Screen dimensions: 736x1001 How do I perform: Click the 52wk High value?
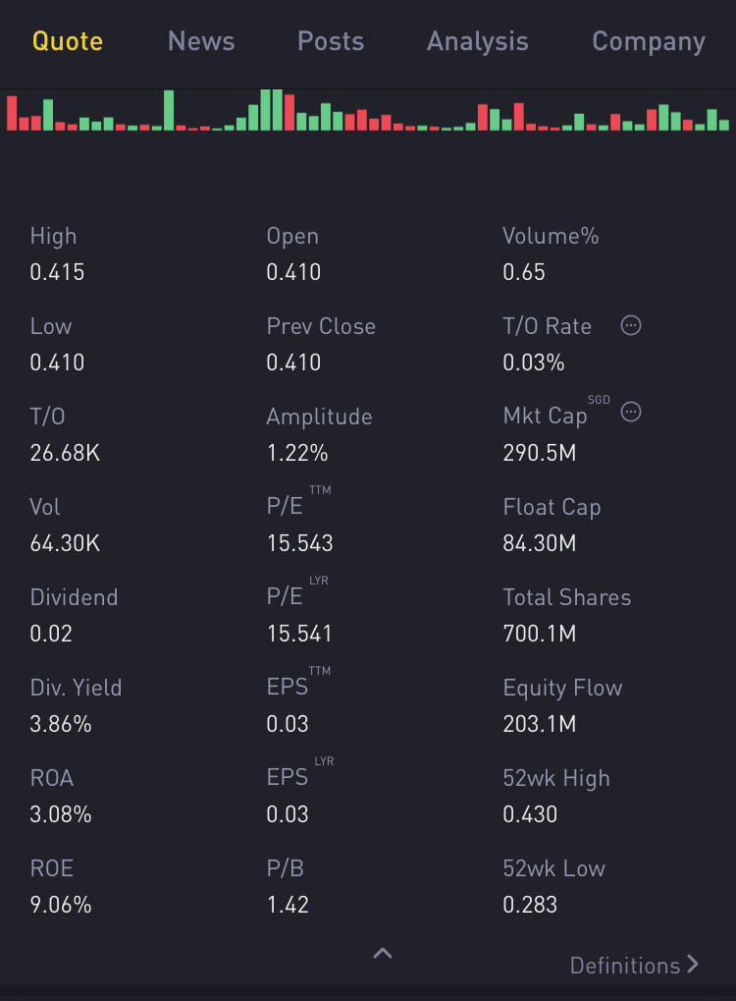[530, 814]
